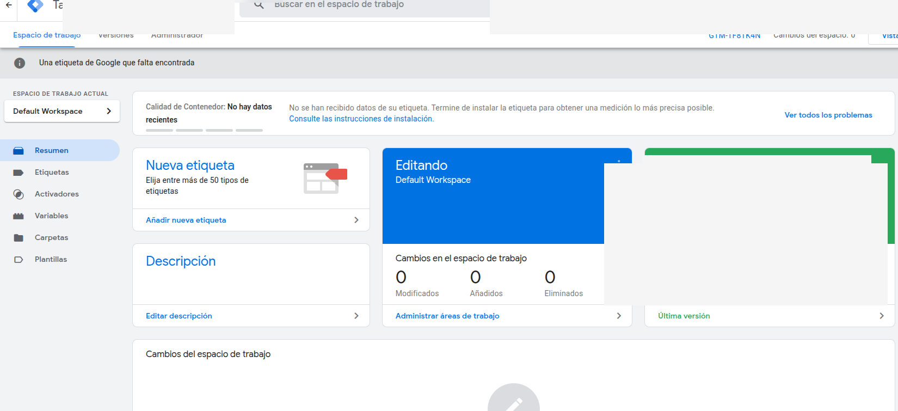Click the container quality progress bars
Viewport: 898px width, 411px height.
pos(204,130)
